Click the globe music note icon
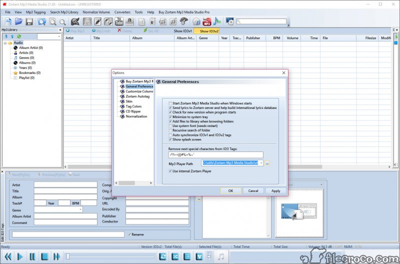Image resolution: width=400 pixels, height=264 pixels. [196, 21]
